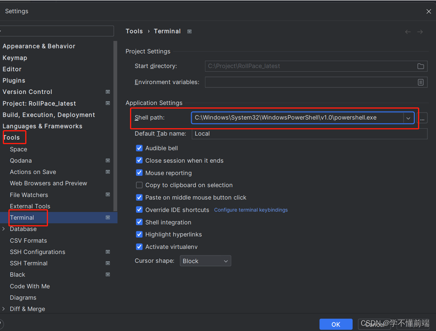Click the forward navigation arrow
The width and height of the screenshot is (436, 331).
pos(419,31)
